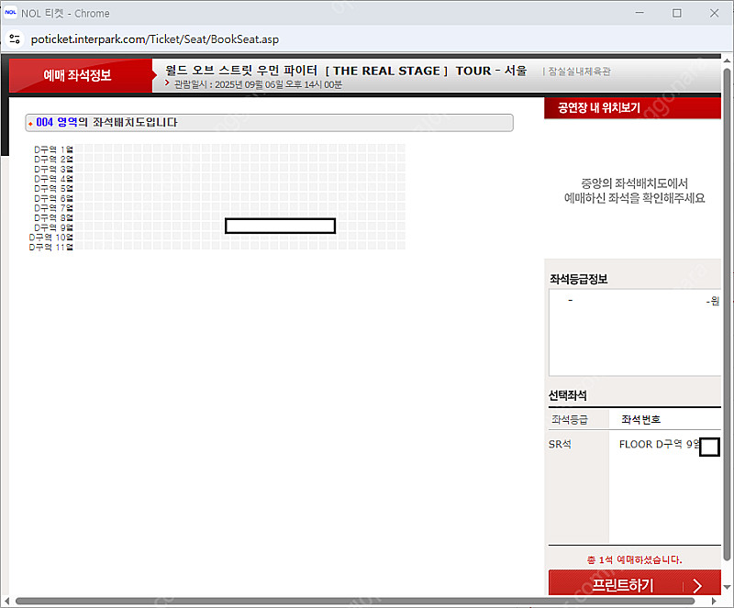Maximize the NOL 티켓 Chrome window
The height and width of the screenshot is (608, 734).
[x=677, y=13]
